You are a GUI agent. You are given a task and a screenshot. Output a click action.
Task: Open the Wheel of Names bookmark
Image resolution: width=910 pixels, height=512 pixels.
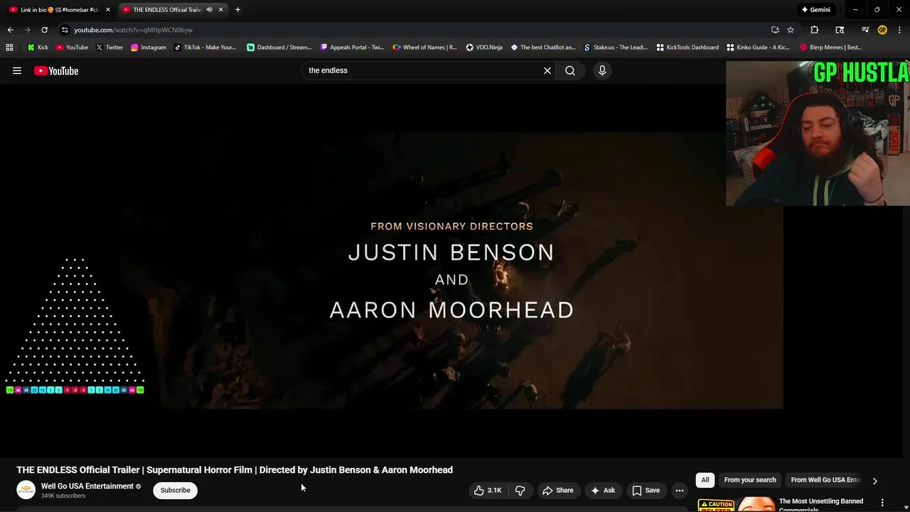tap(425, 47)
